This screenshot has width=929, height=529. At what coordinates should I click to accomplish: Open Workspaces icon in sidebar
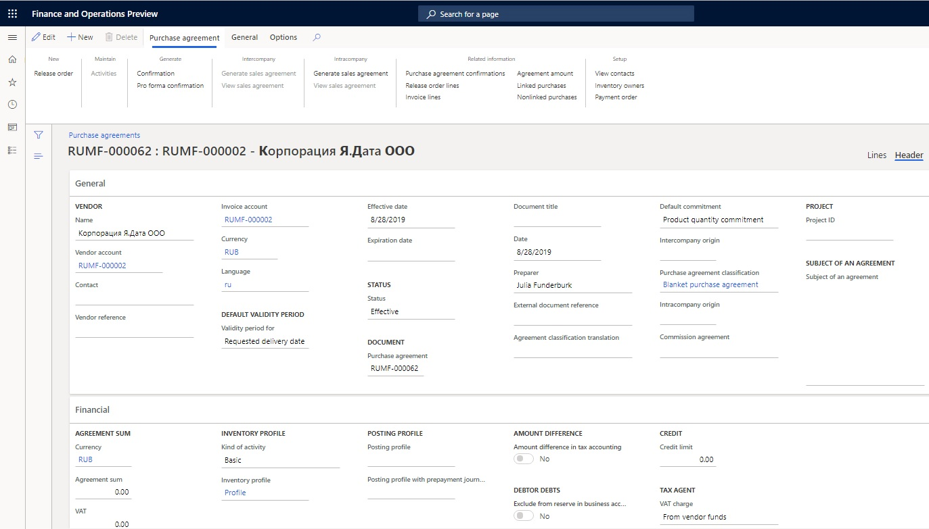click(x=12, y=127)
